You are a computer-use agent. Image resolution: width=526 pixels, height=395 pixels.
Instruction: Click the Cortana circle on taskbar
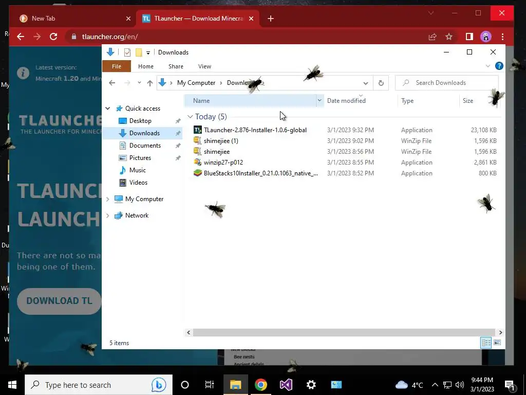[185, 385]
